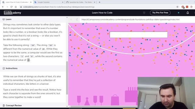Click the embedded browser refresh icon
Viewport: 195px width, 109px height.
coord(77,19)
